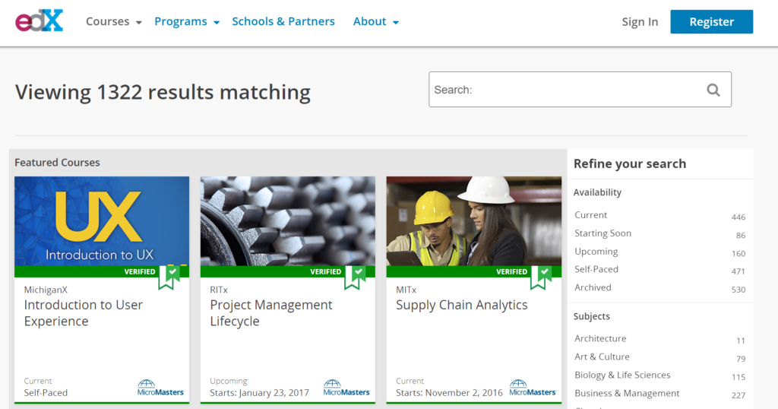Click 'Starts: January 23, 2017' text

tap(260, 392)
